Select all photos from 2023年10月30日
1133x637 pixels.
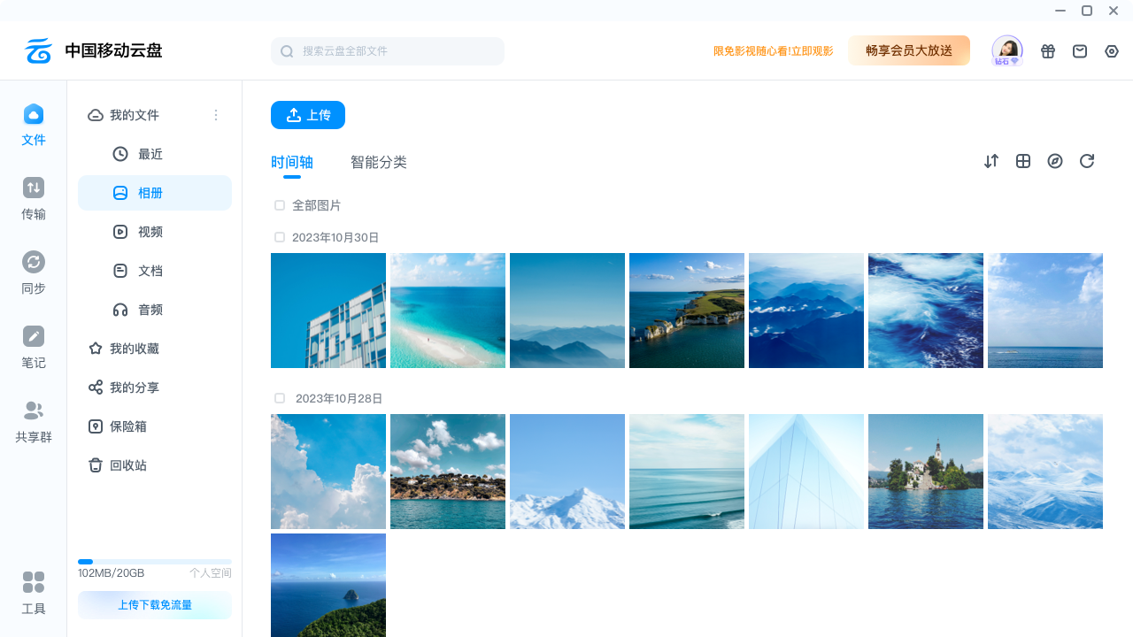point(280,237)
